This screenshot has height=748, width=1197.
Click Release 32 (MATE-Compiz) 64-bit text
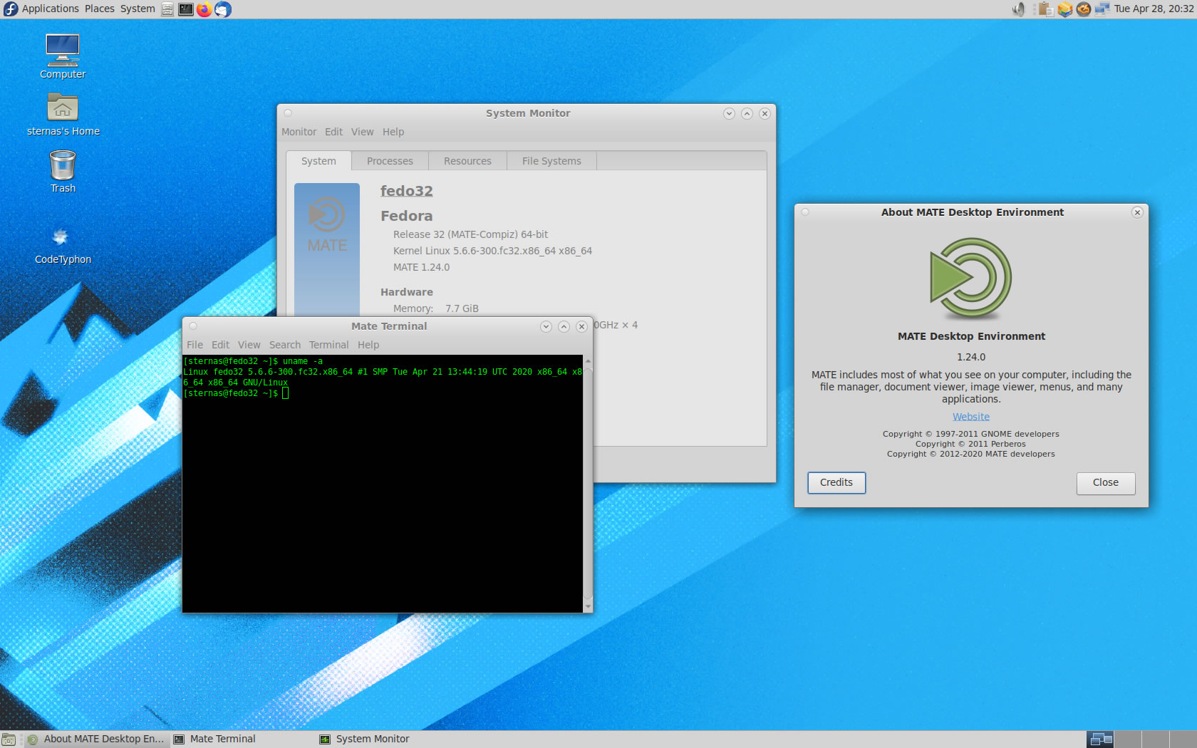coord(470,234)
